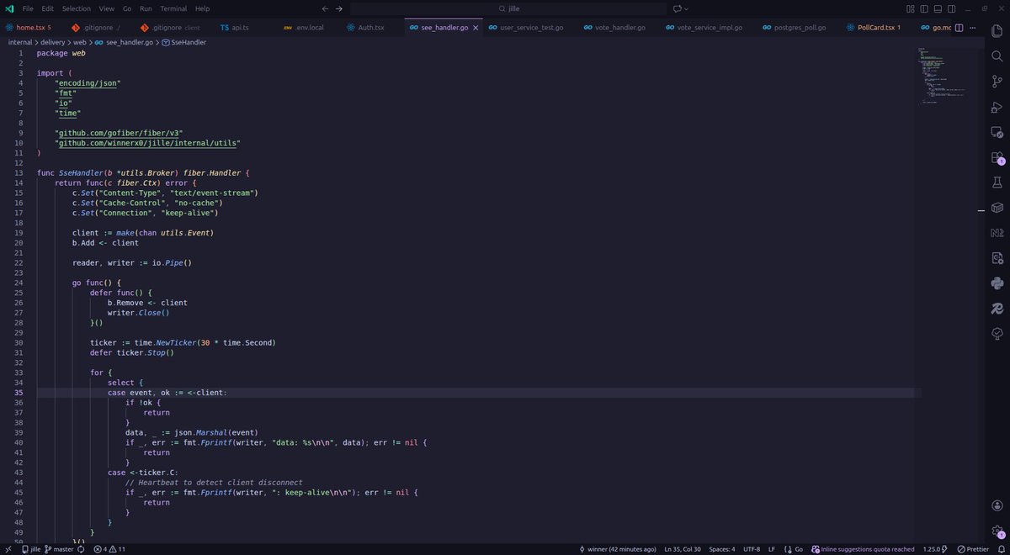Open the remote window indicator in status bar

[7, 549]
